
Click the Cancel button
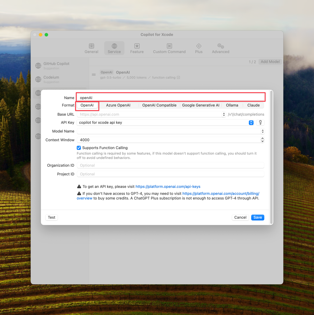point(240,217)
